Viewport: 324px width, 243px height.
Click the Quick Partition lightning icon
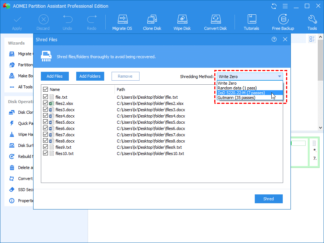click(12, 123)
